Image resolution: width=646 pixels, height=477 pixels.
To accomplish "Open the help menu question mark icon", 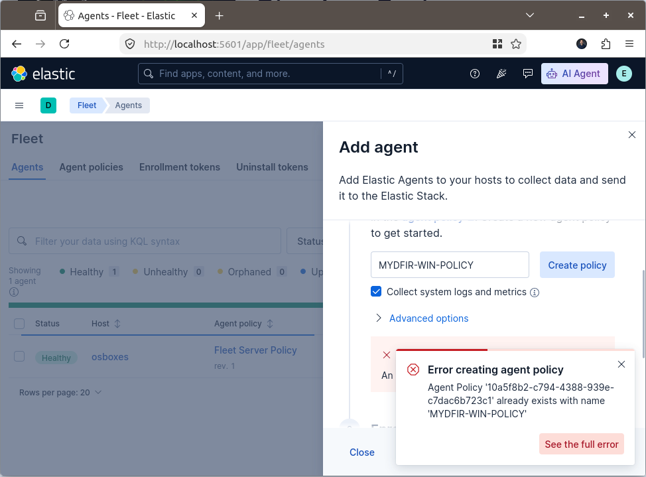I will (x=475, y=74).
